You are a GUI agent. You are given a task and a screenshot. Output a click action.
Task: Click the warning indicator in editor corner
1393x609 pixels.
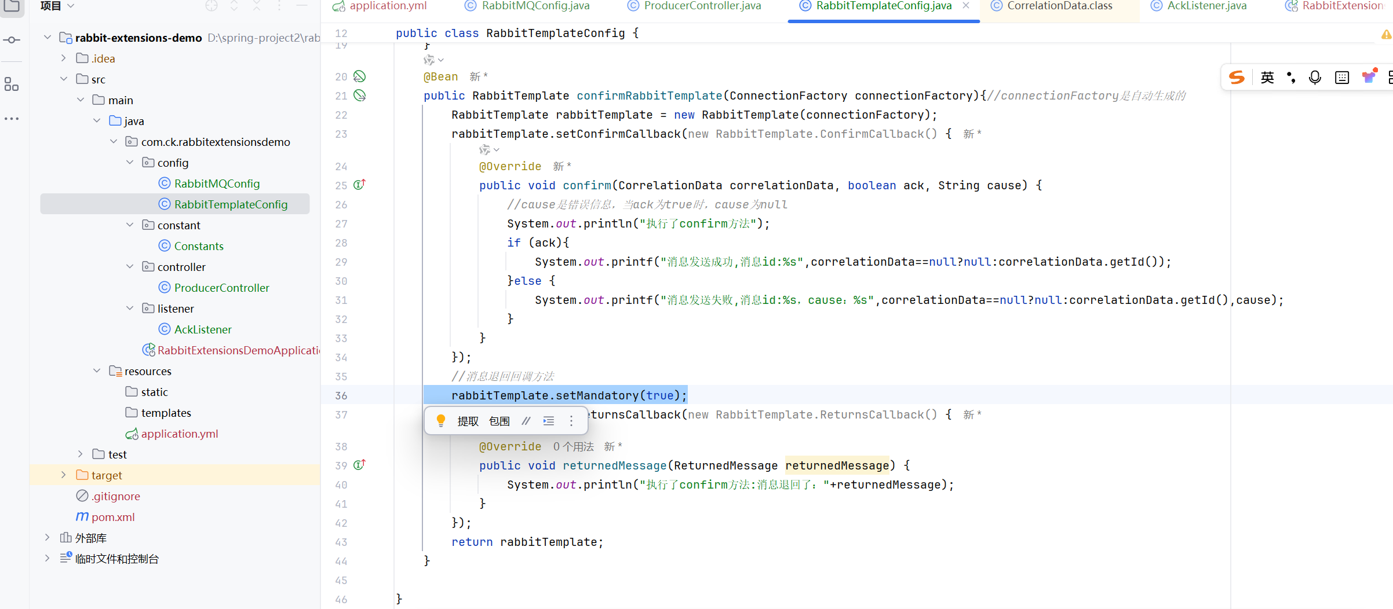[1386, 35]
